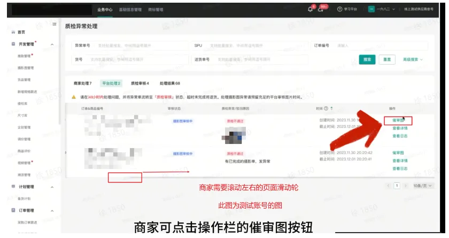Screen dimensions: 449x238
Task: Open the 99+ messages icon
Action: click(x=320, y=10)
